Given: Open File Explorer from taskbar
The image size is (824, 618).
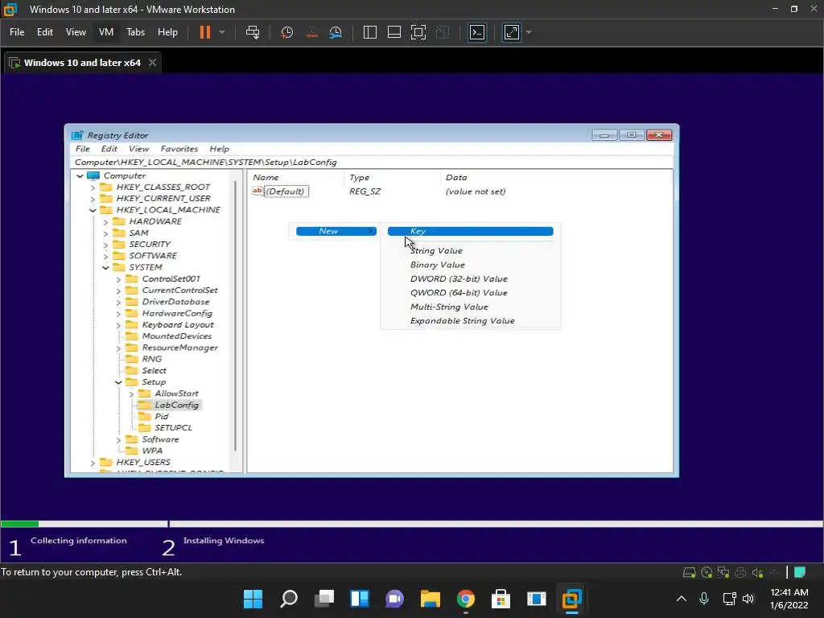Looking at the screenshot, I should [x=431, y=599].
